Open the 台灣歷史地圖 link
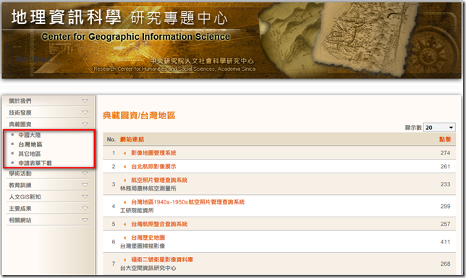The image size is (466, 278). (x=148, y=238)
